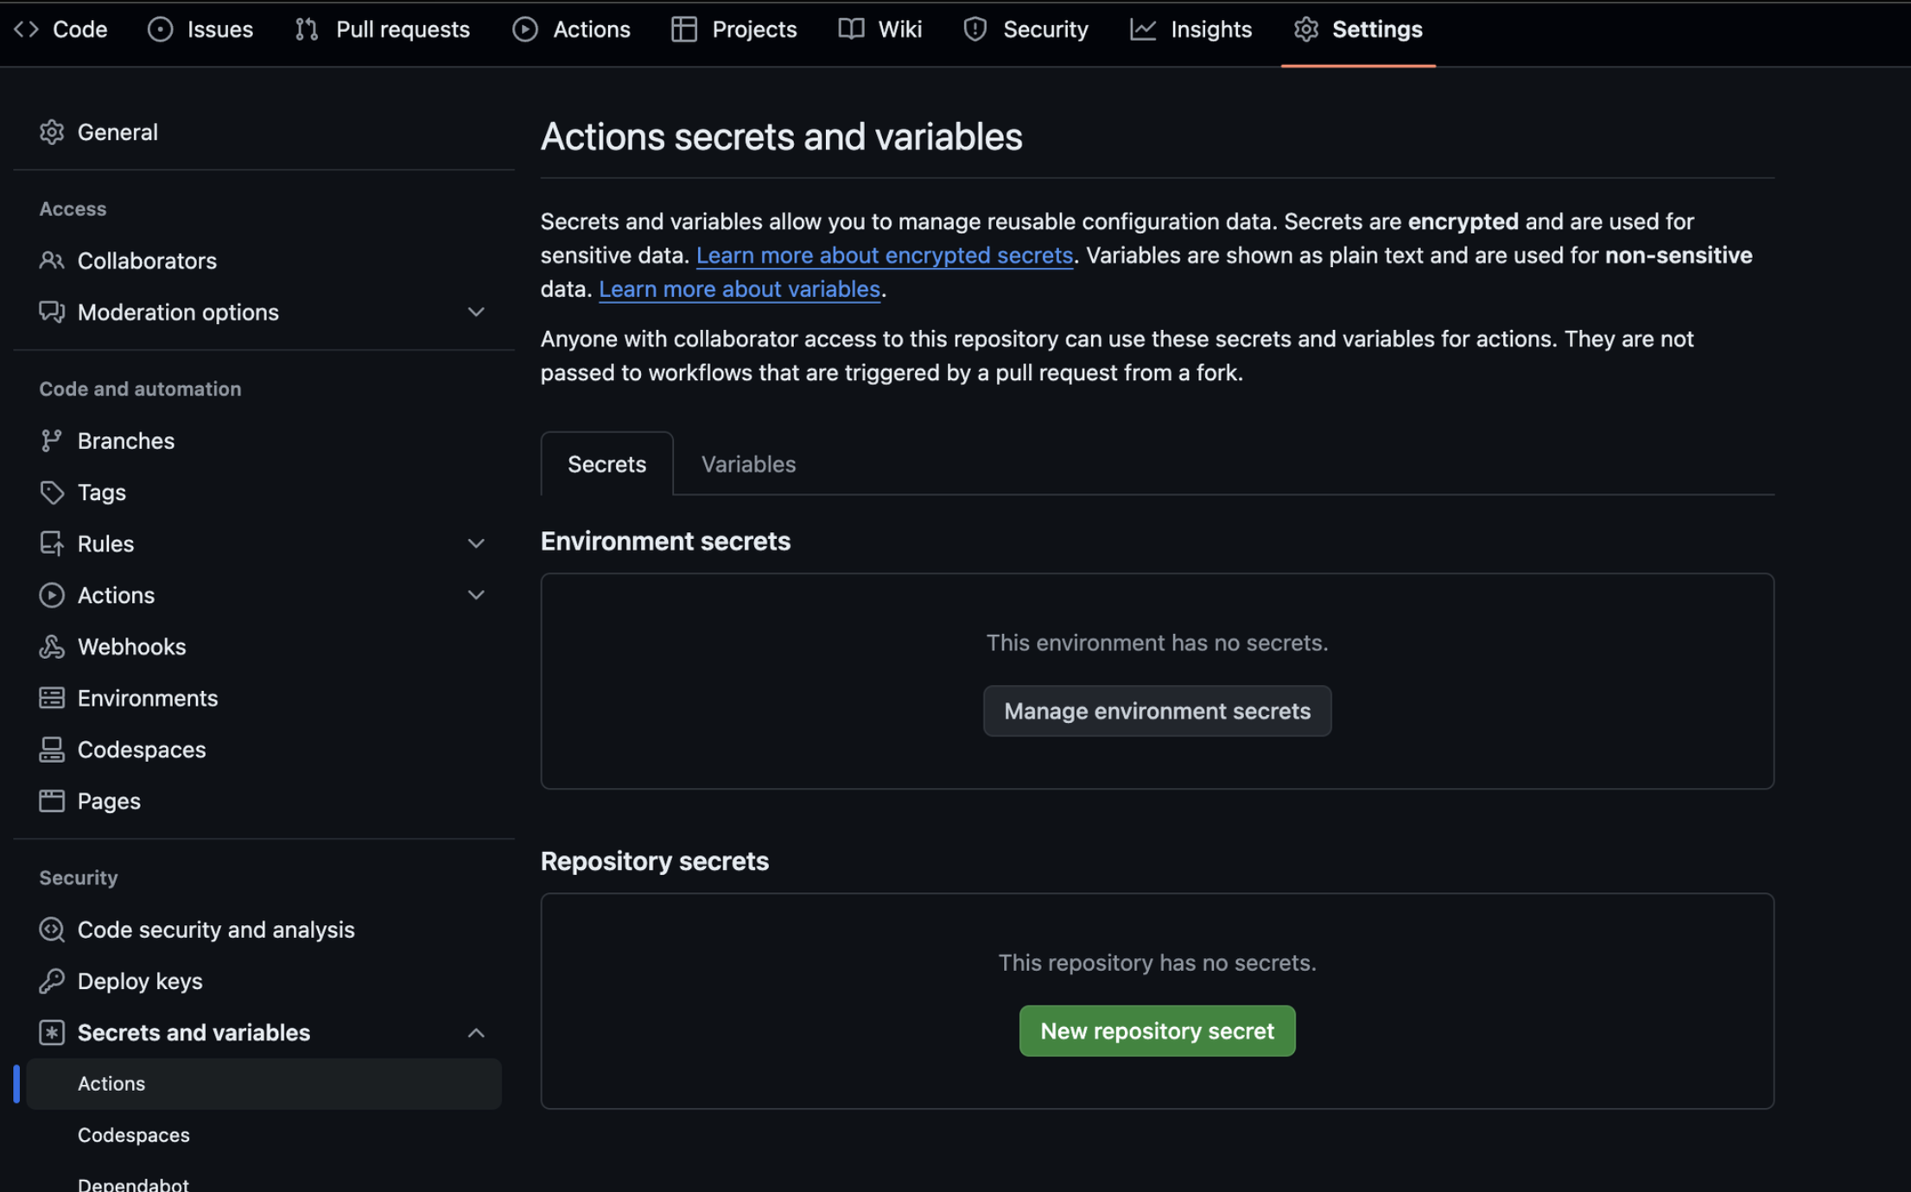Expand the Rules section chevron
Image resolution: width=1911 pixels, height=1192 pixels.
coord(475,543)
